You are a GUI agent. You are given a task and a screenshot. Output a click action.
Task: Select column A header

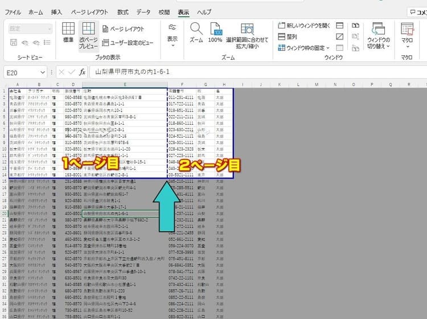tap(18, 85)
